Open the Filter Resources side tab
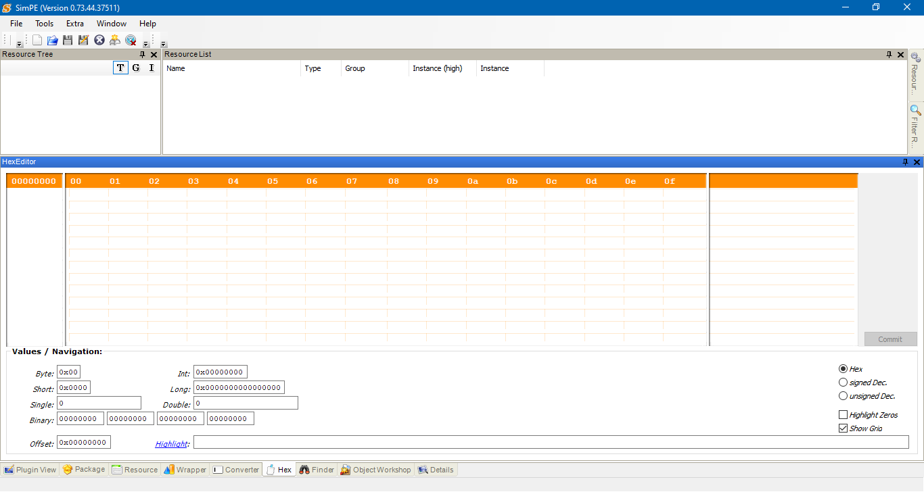 pos(915,127)
